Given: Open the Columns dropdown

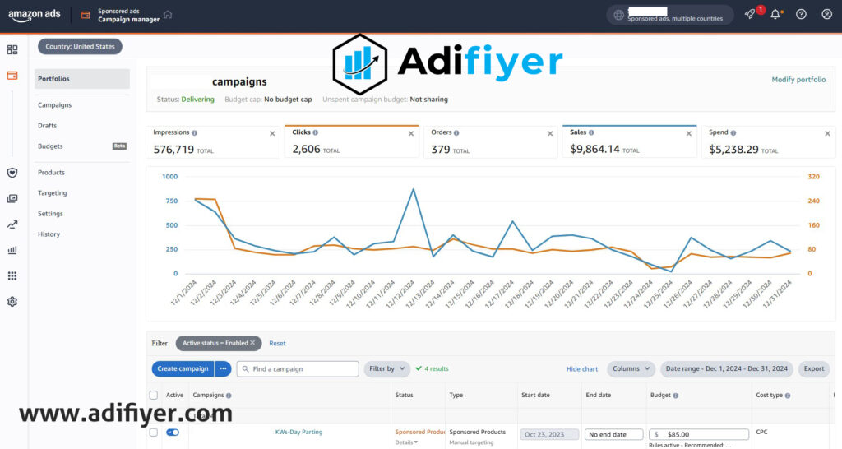Looking at the screenshot, I should tap(631, 369).
